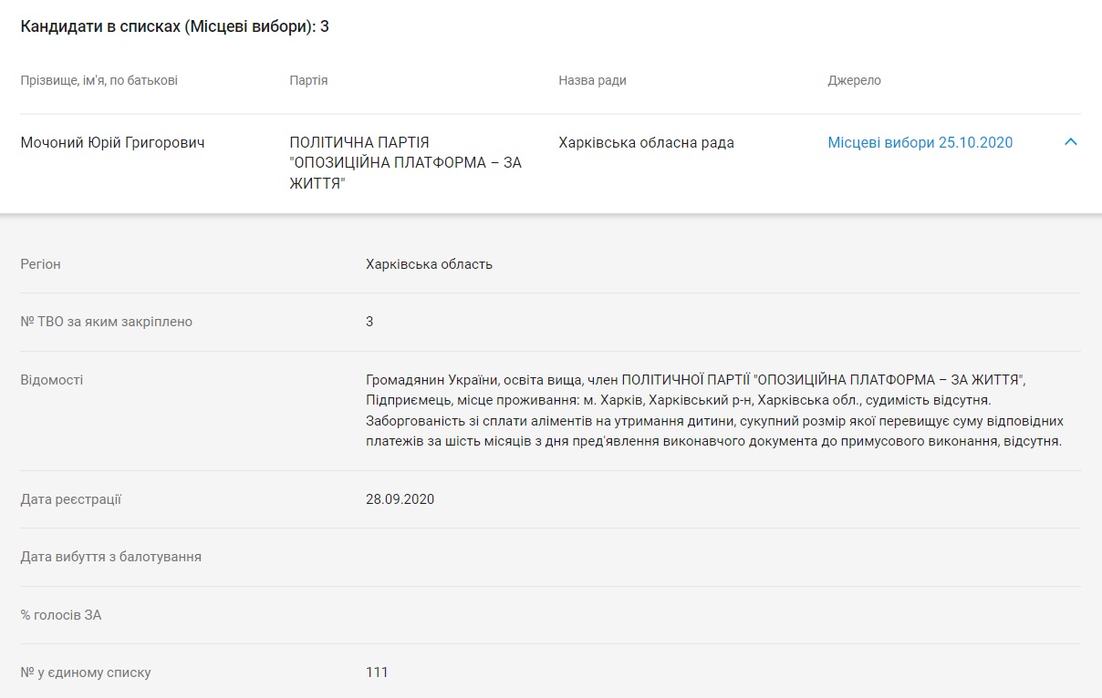Click the candidate details paragraph starting Громадянин України

pos(714,410)
